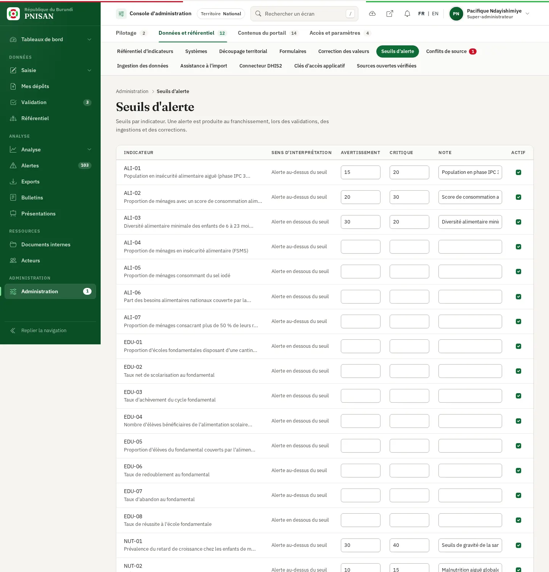This screenshot has height=572, width=549.
Task: Open the Accès et paramètres tab
Action: [340, 33]
